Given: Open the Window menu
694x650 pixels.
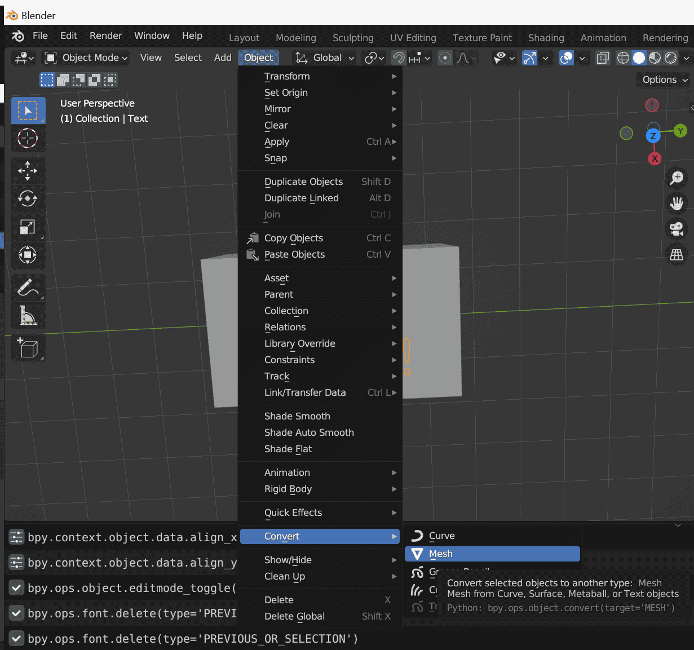Looking at the screenshot, I should click(x=152, y=36).
